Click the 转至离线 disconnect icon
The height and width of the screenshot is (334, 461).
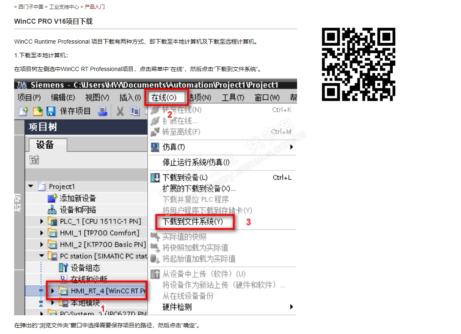coord(155,132)
